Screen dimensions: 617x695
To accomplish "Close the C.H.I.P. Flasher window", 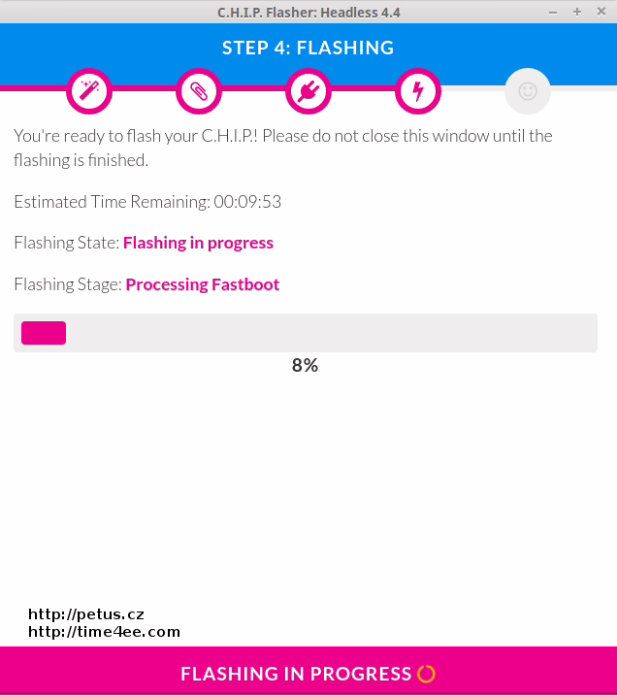I will click(x=600, y=12).
